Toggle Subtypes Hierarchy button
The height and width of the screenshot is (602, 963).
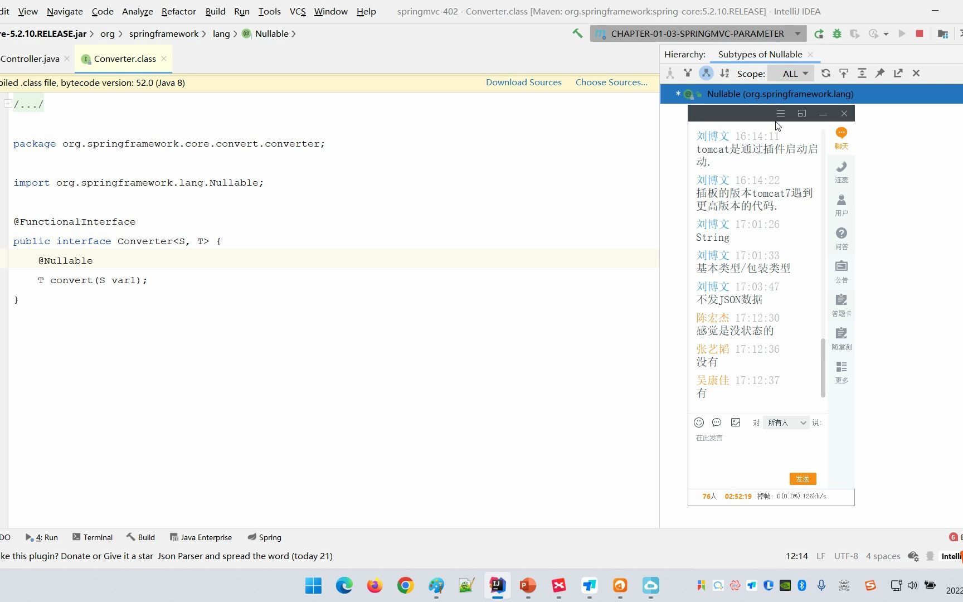[706, 73]
